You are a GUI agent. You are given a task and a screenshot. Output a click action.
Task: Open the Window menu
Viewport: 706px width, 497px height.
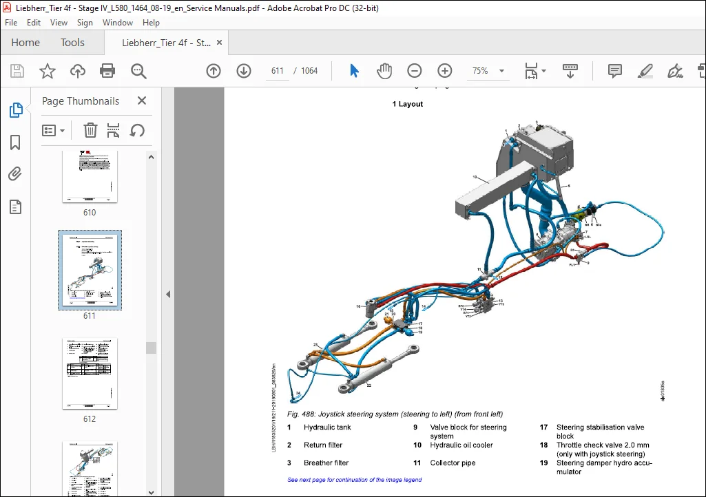click(118, 23)
